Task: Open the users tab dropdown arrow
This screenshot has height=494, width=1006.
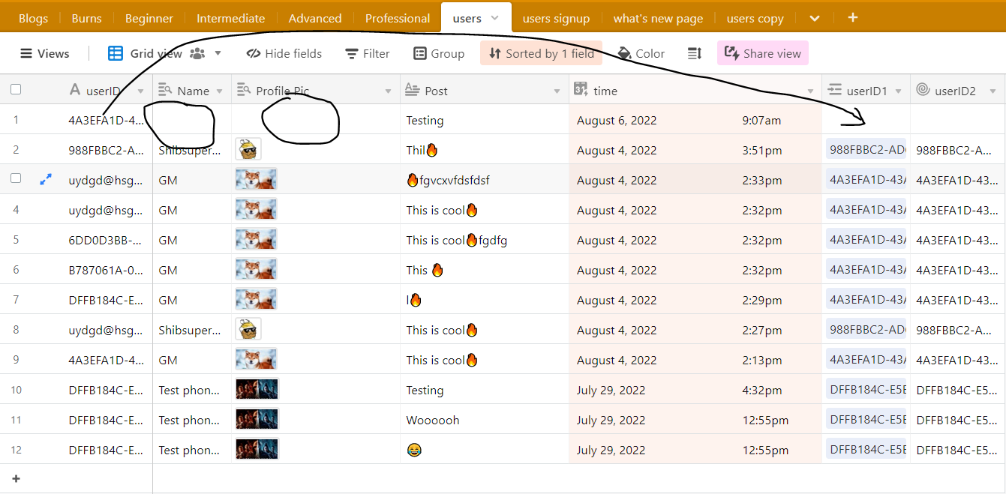Action: pos(495,18)
